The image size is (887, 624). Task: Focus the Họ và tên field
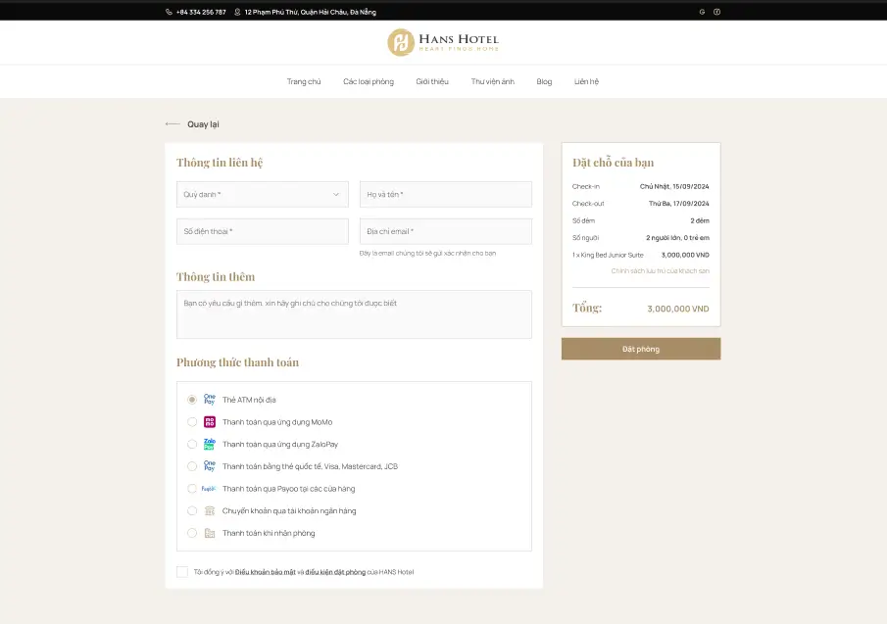(x=445, y=194)
